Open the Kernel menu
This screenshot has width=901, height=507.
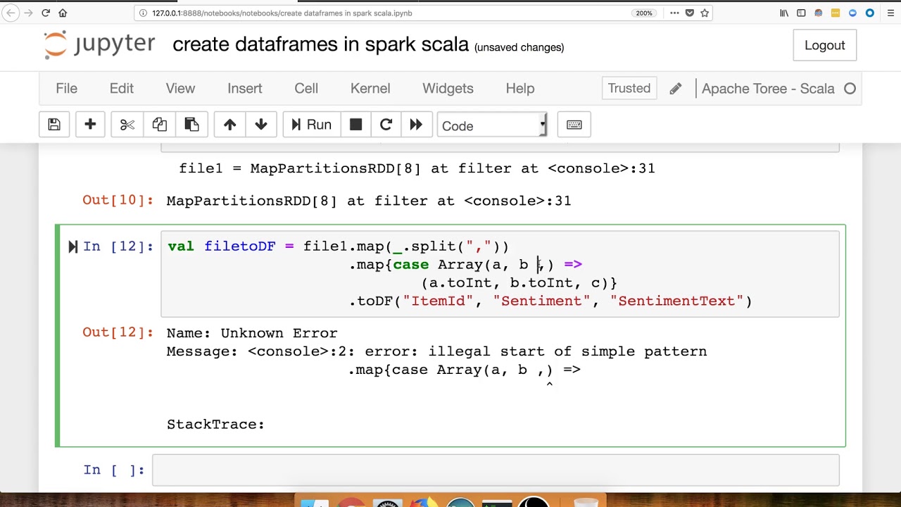point(370,88)
